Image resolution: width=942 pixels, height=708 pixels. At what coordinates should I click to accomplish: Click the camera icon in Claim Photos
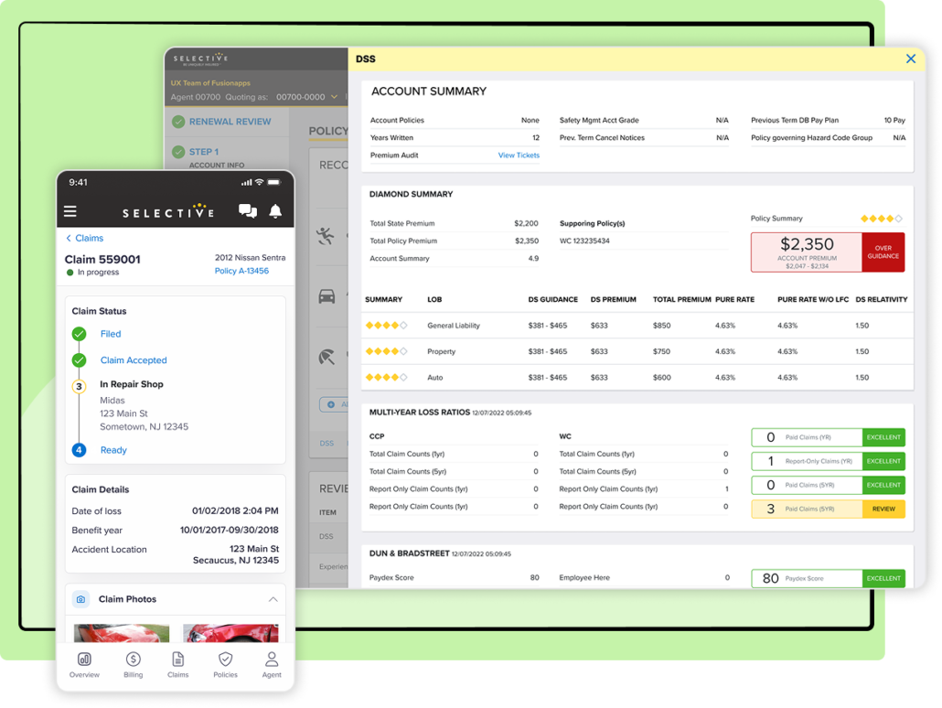pyautogui.click(x=80, y=599)
